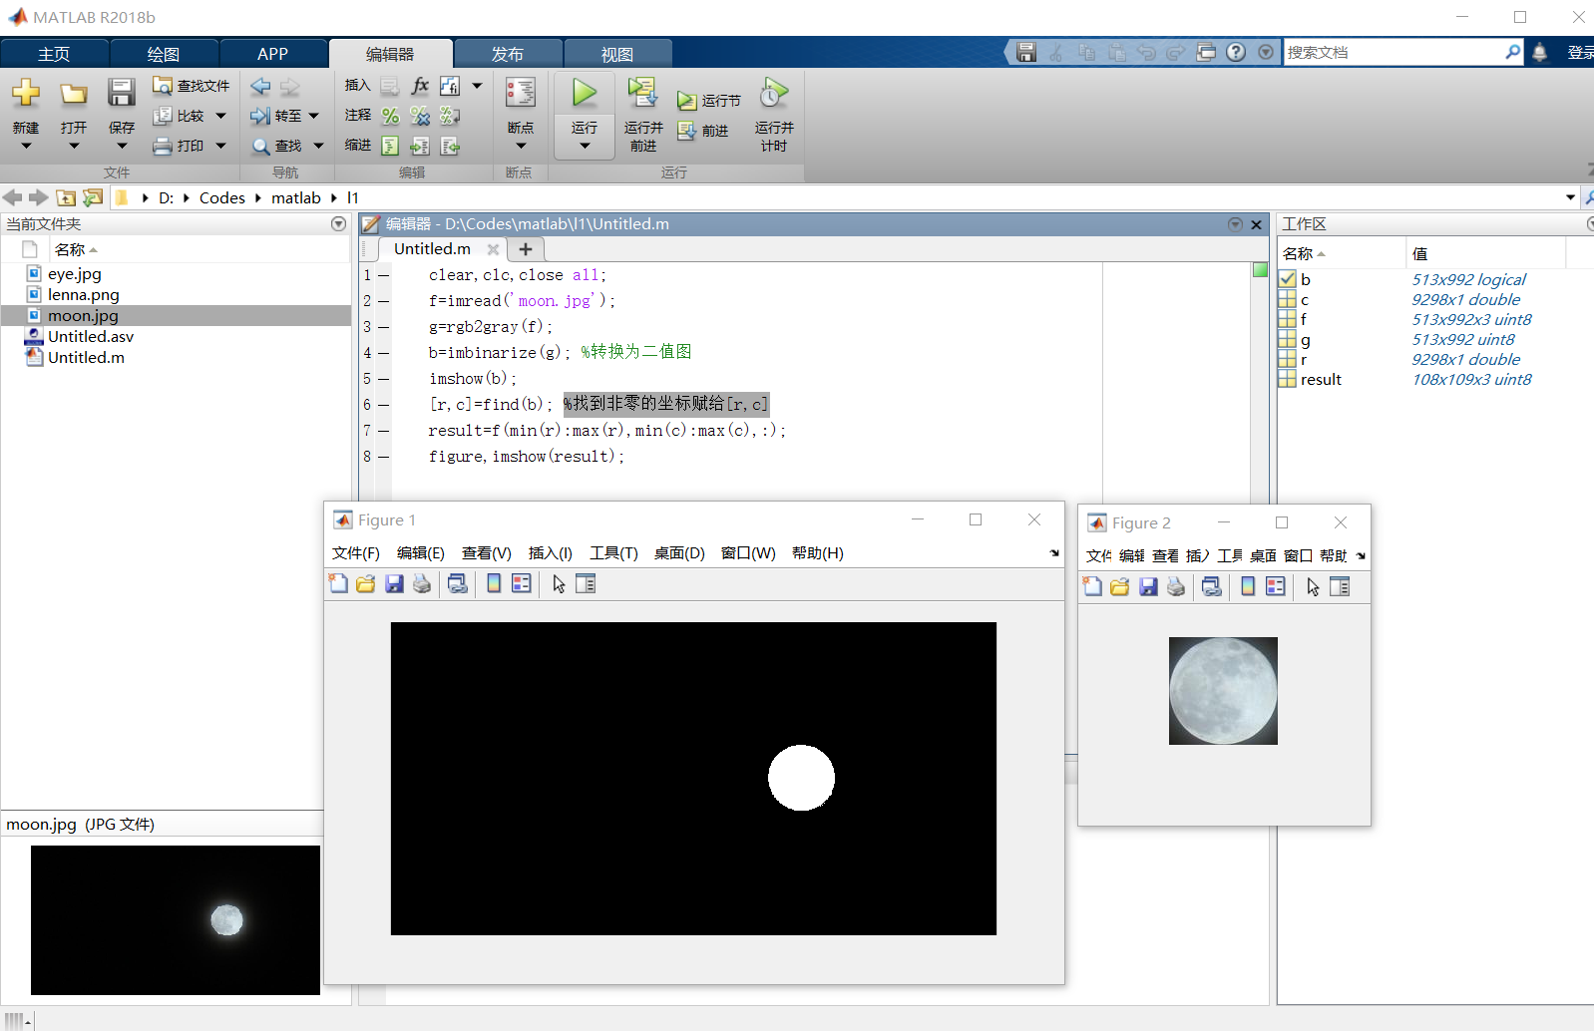Click the Compare (比较) icon
The width and height of the screenshot is (1594, 1031).
coord(163,116)
